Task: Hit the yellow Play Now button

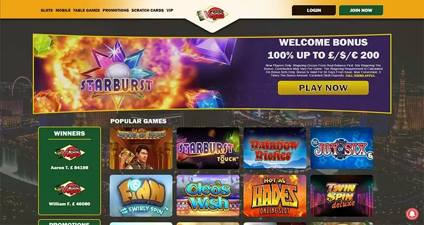Action: coord(323,88)
